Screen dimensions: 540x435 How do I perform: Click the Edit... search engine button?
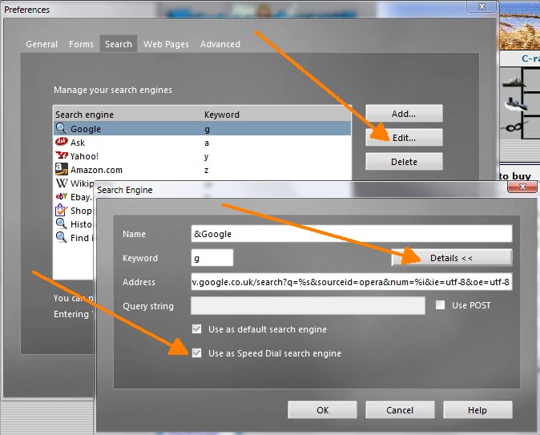404,138
